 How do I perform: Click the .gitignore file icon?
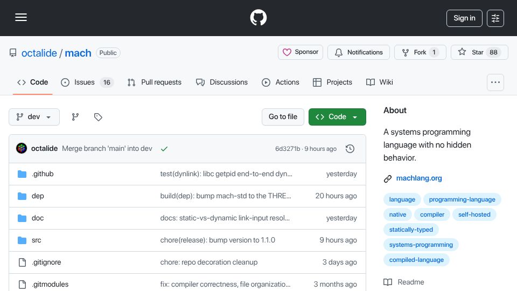tap(22, 262)
